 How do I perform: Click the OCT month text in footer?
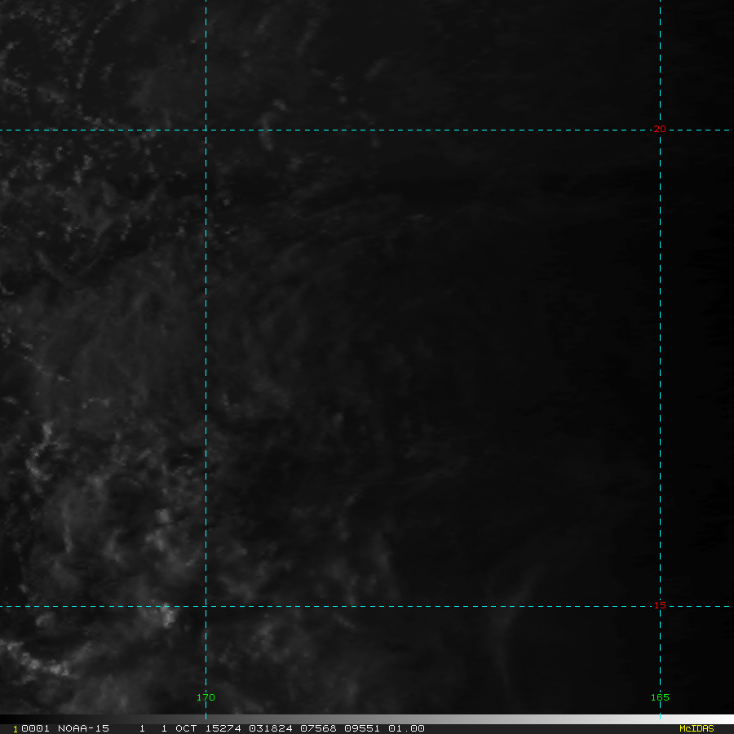click(185, 728)
